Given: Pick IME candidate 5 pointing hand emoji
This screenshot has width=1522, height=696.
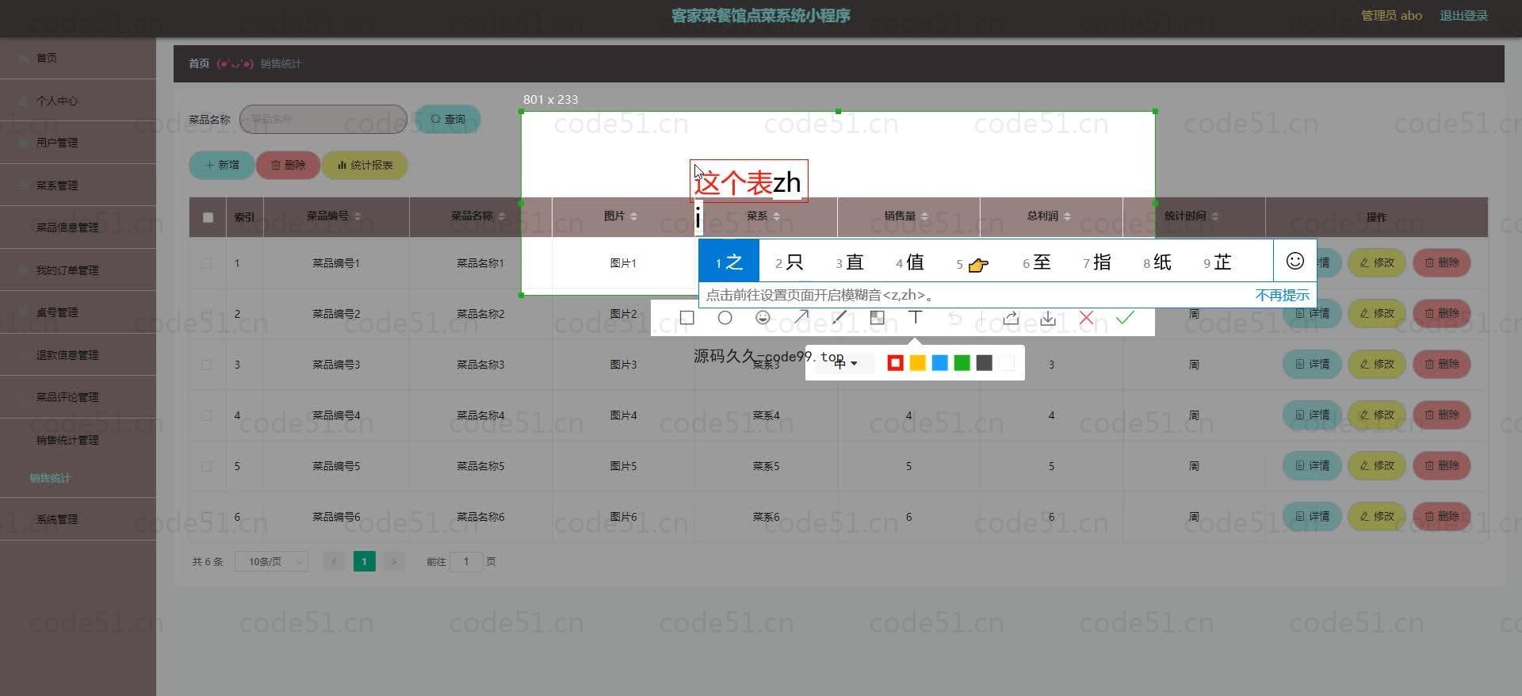Looking at the screenshot, I should pyautogui.click(x=972, y=263).
